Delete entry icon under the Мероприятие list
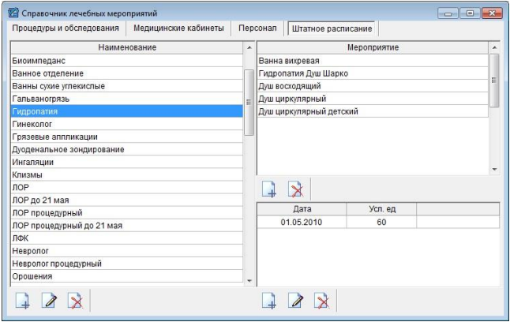Screen dimensions: 510x322 pyautogui.click(x=295, y=189)
